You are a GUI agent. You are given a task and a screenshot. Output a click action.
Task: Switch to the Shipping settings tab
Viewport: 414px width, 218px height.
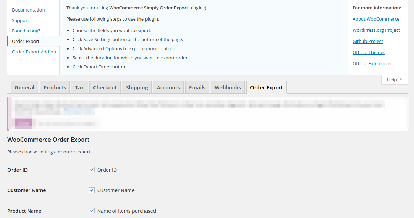pyautogui.click(x=137, y=87)
